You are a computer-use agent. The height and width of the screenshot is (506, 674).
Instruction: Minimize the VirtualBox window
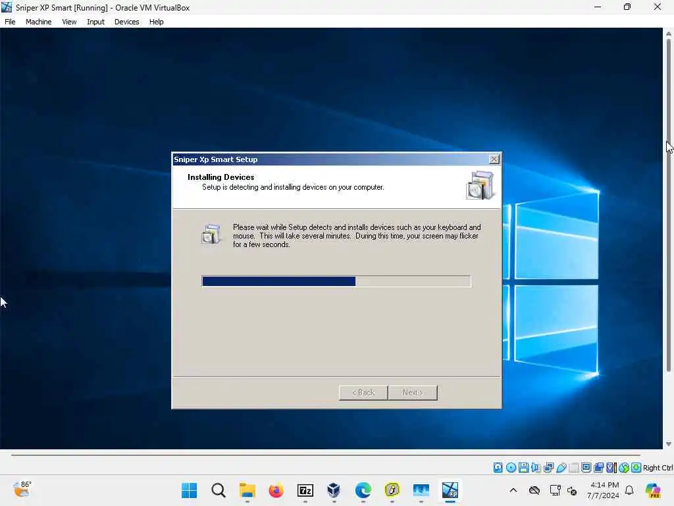[598, 7]
